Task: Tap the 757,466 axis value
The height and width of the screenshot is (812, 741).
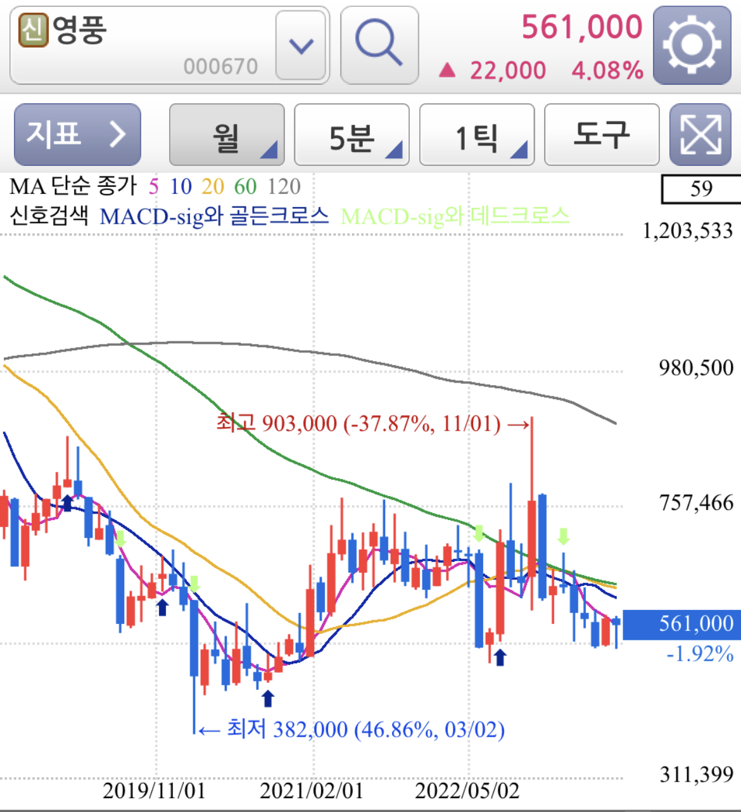Action: 696,503
